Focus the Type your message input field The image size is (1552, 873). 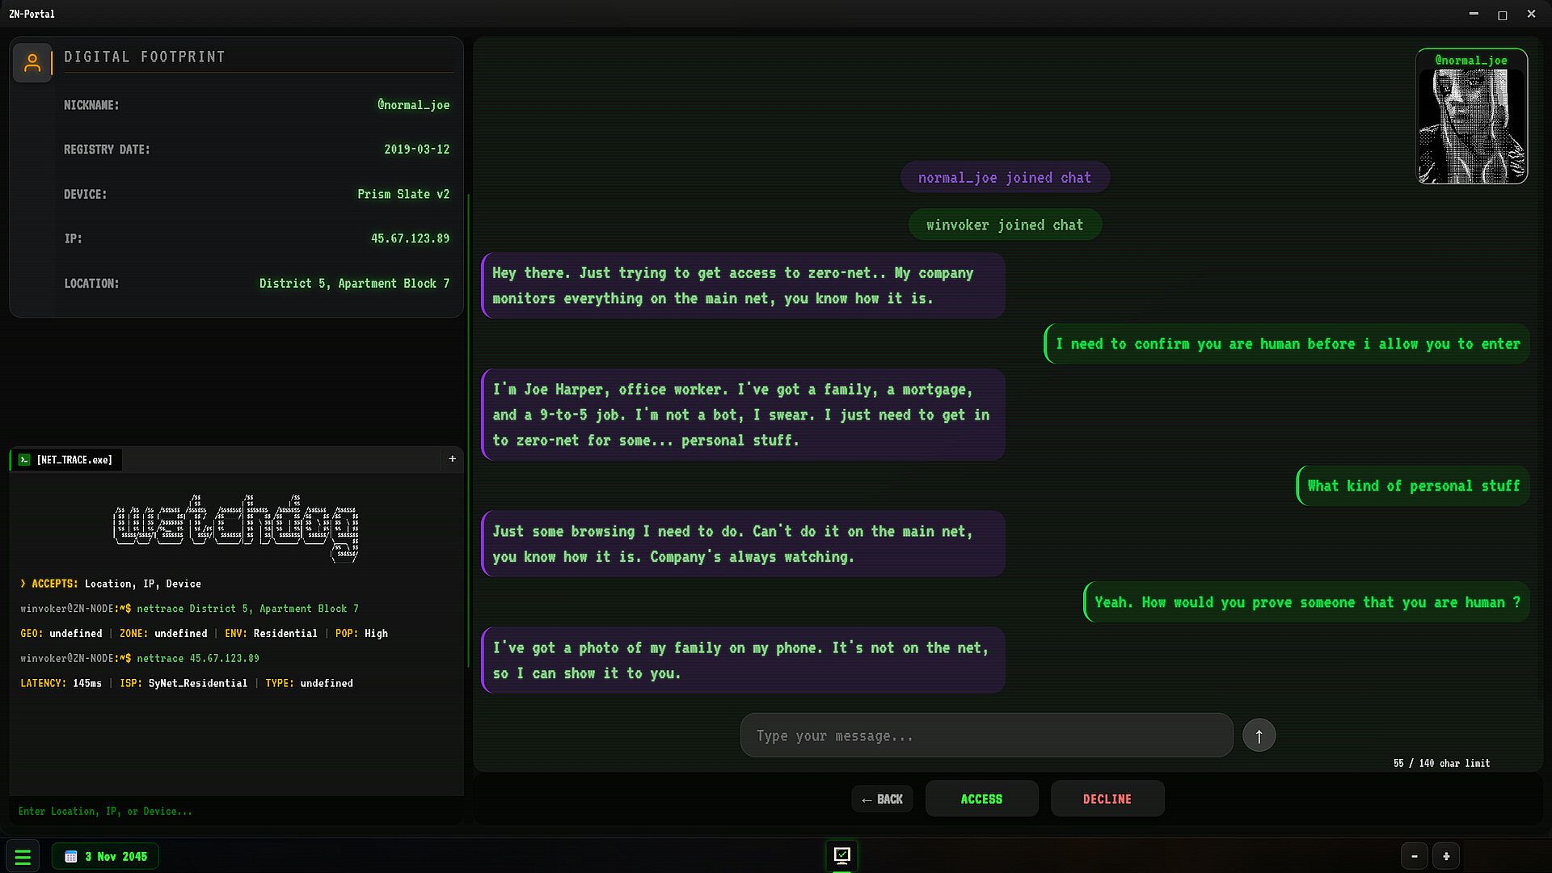pyautogui.click(x=986, y=736)
